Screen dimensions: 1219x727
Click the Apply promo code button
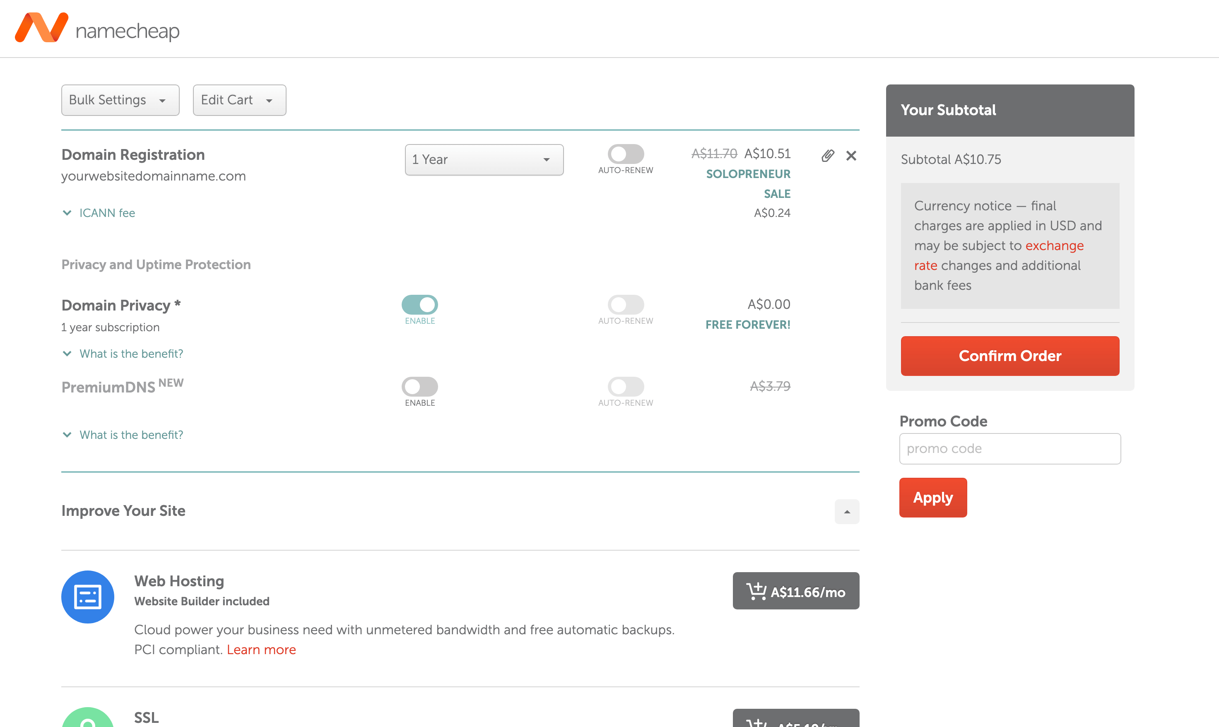pyautogui.click(x=932, y=497)
